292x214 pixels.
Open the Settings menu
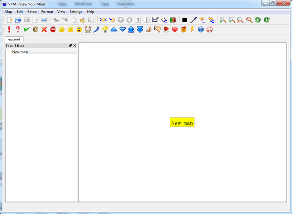tap(76, 11)
